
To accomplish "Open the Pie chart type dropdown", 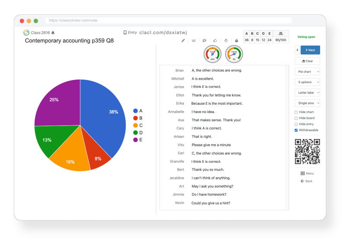I will (x=307, y=71).
